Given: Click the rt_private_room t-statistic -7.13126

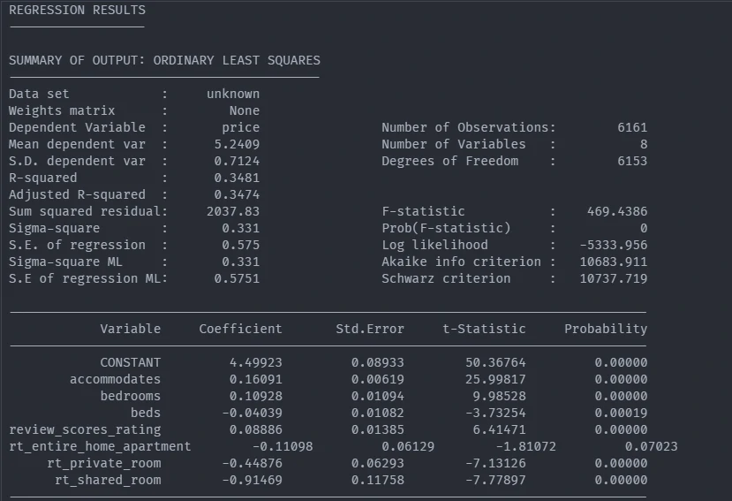Looking at the screenshot, I should click(x=495, y=464).
